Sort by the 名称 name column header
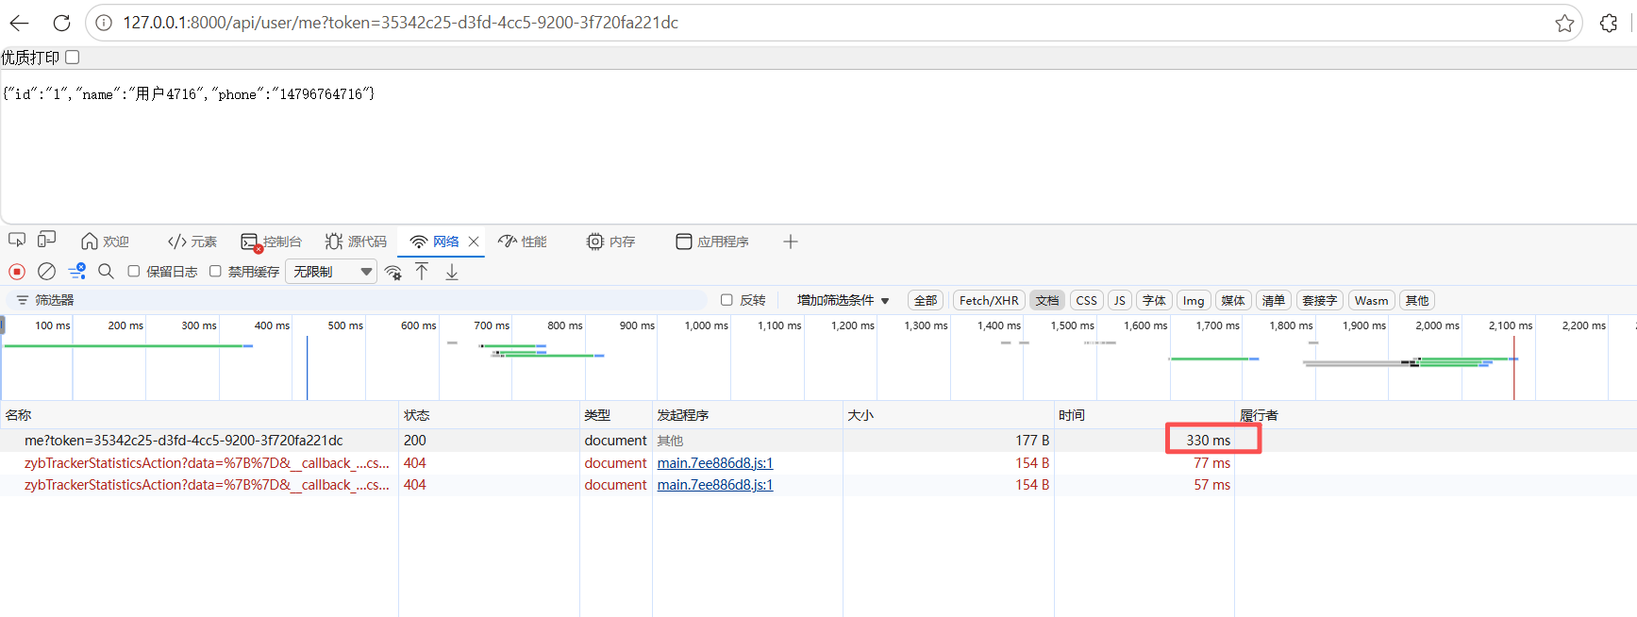This screenshot has height=617, width=1637. point(199,415)
